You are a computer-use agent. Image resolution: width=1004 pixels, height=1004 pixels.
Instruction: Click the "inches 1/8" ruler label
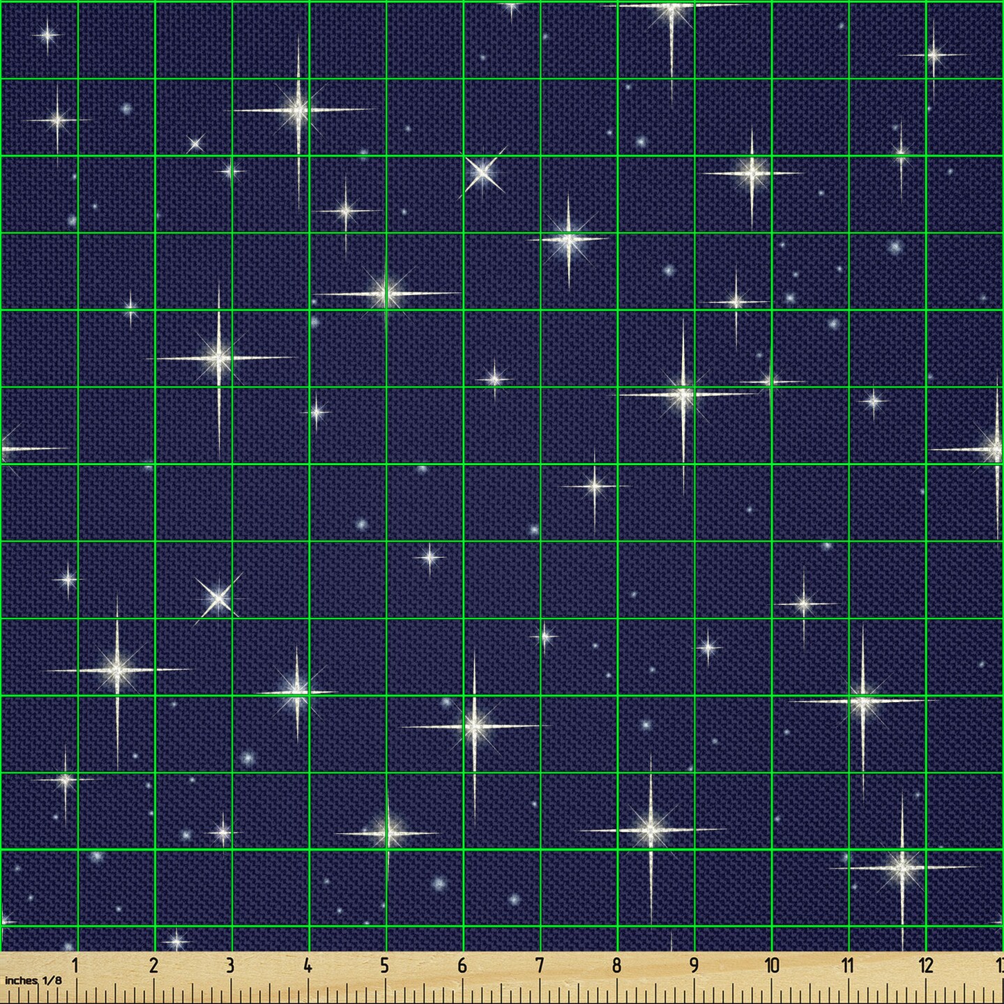[33, 980]
